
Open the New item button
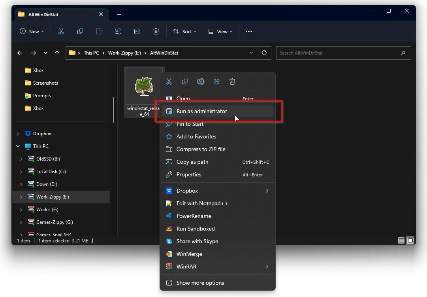coord(32,32)
